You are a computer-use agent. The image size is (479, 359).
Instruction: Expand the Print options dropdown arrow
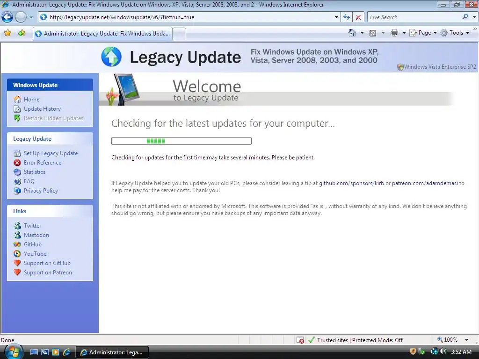[404, 33]
